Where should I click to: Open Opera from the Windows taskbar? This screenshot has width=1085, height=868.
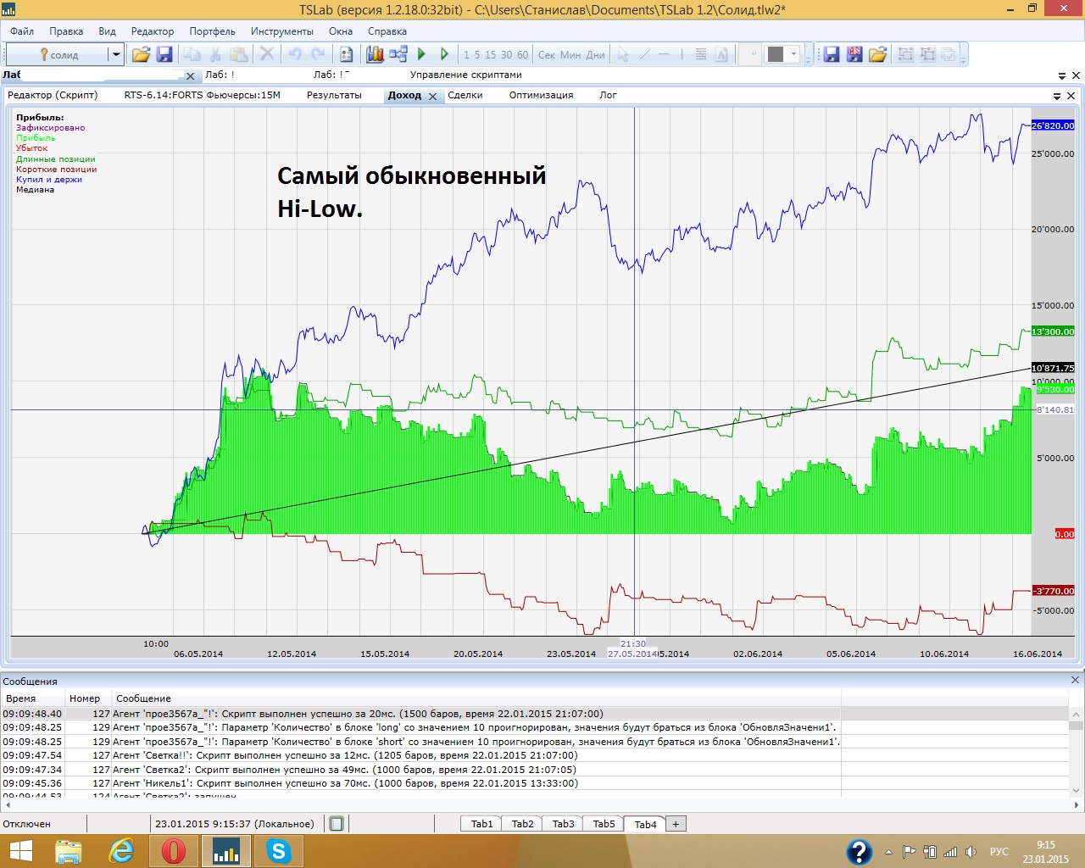click(x=173, y=850)
